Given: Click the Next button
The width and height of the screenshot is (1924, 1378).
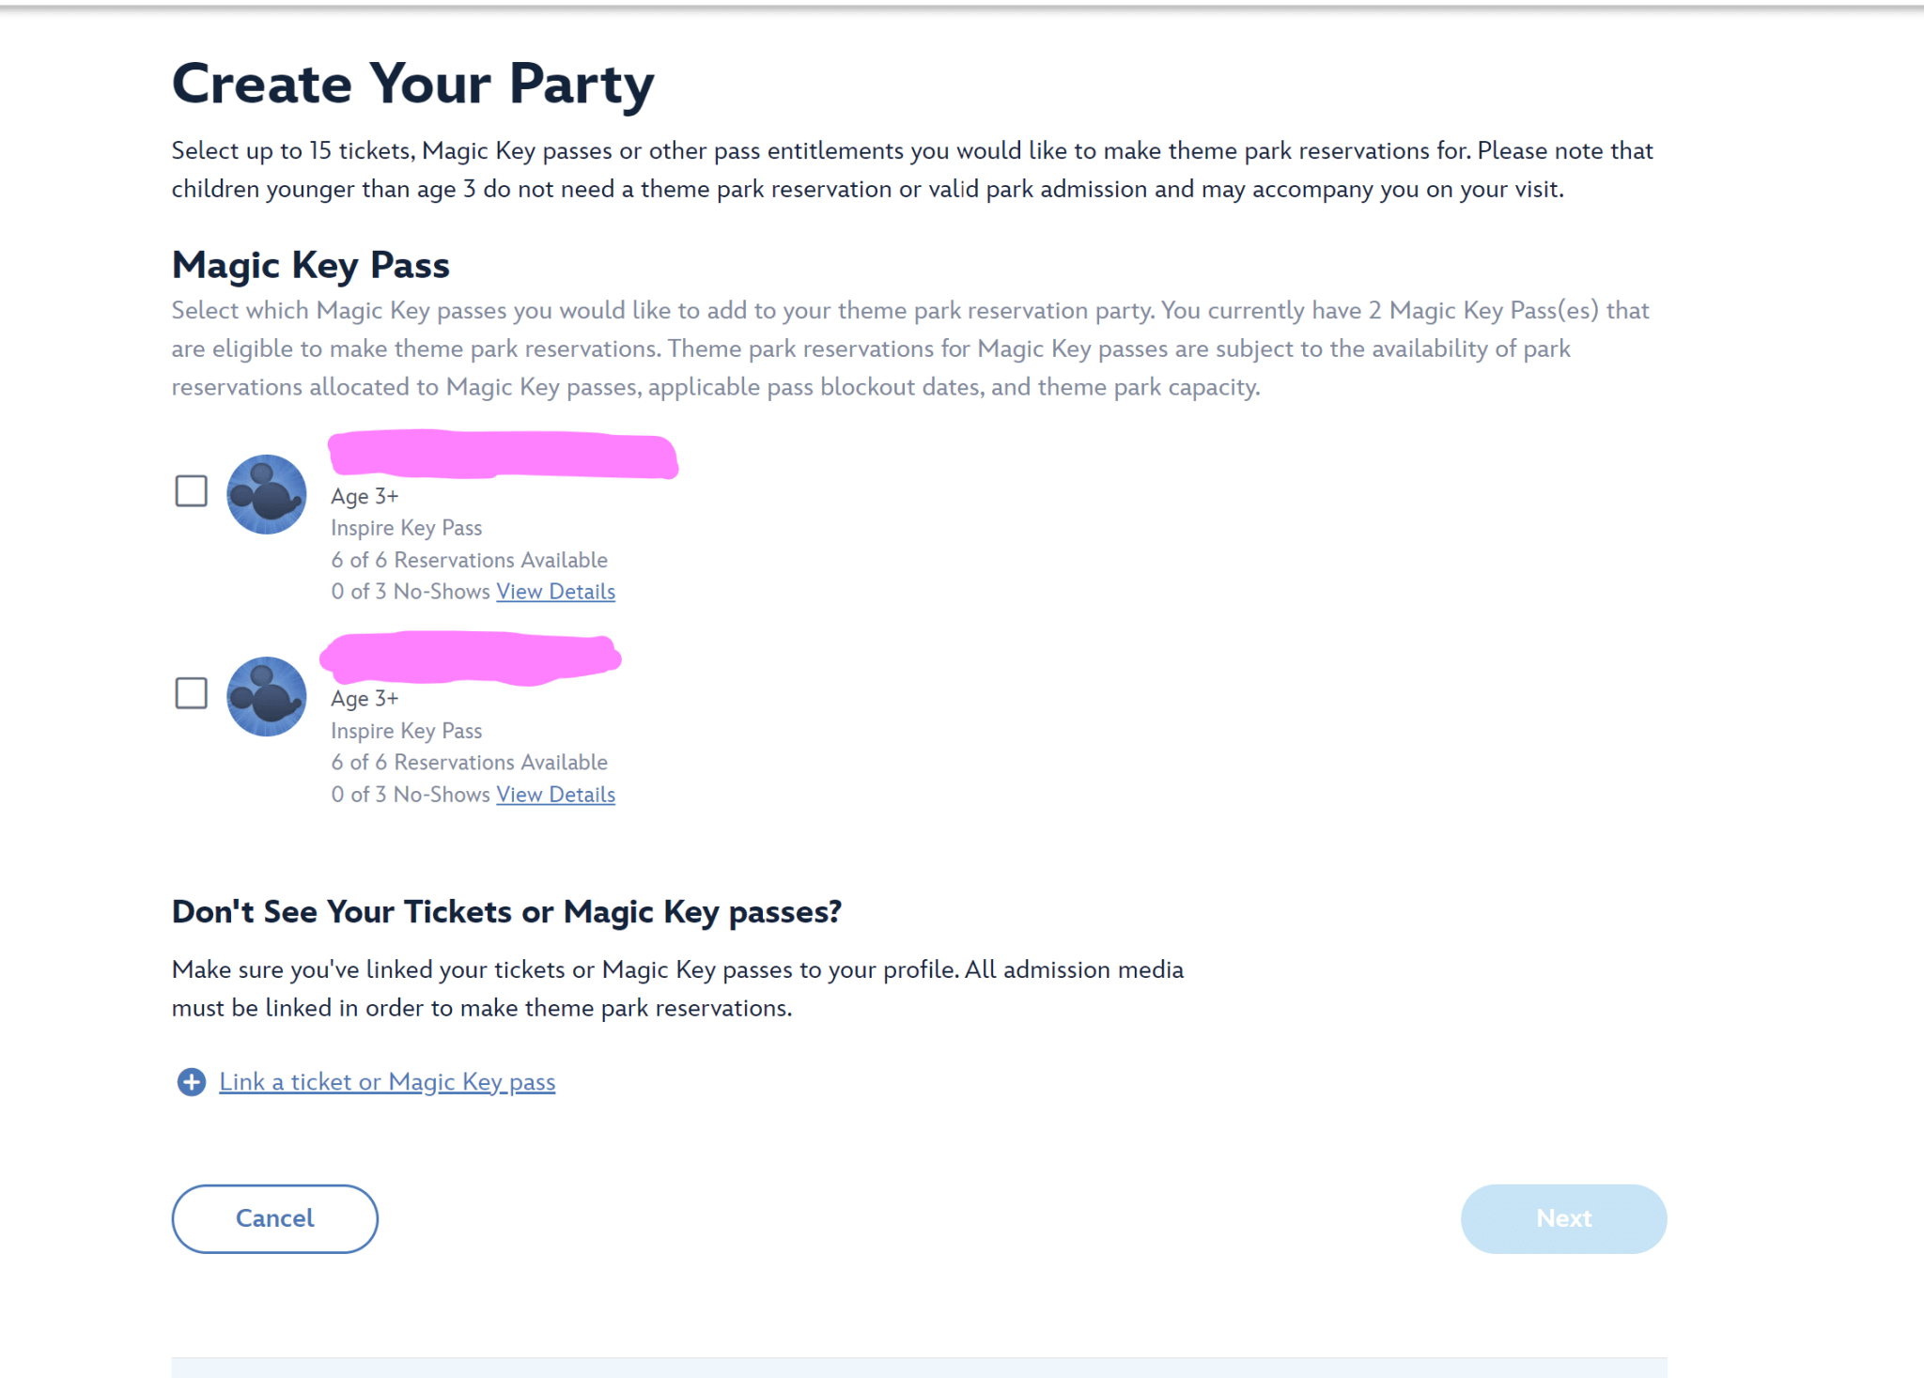Looking at the screenshot, I should pos(1563,1218).
